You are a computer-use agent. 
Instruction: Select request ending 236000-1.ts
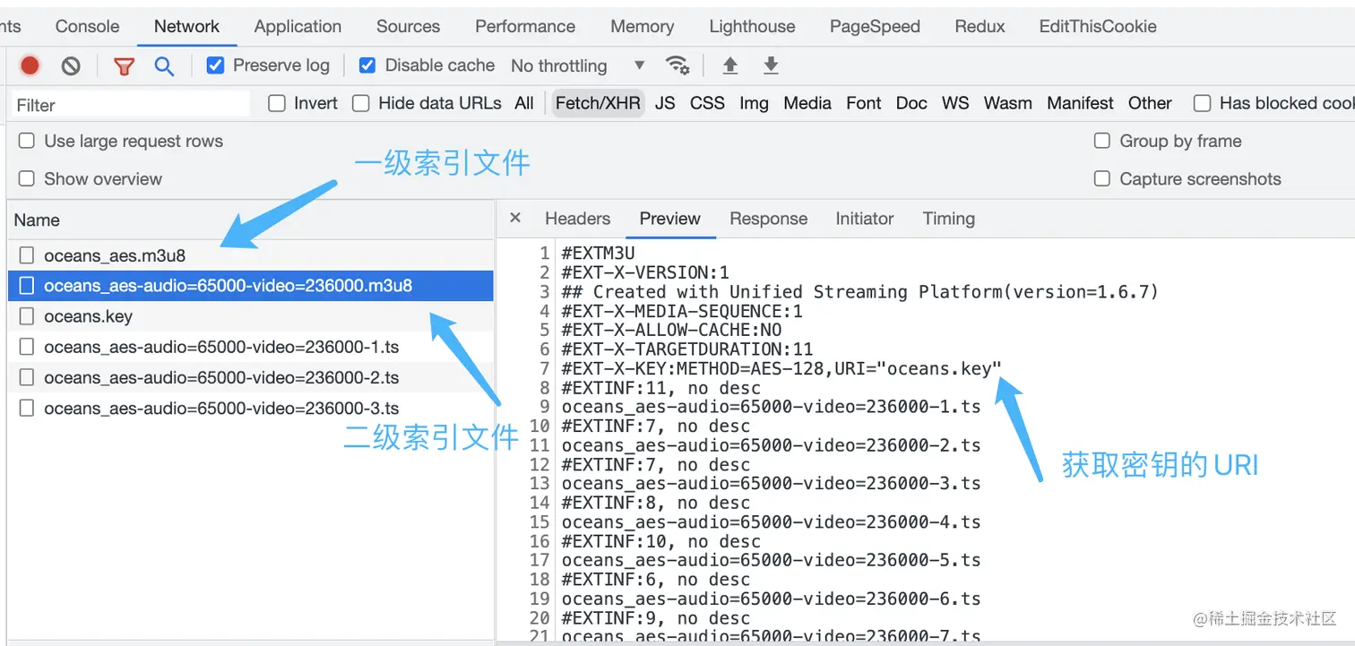[x=251, y=347]
